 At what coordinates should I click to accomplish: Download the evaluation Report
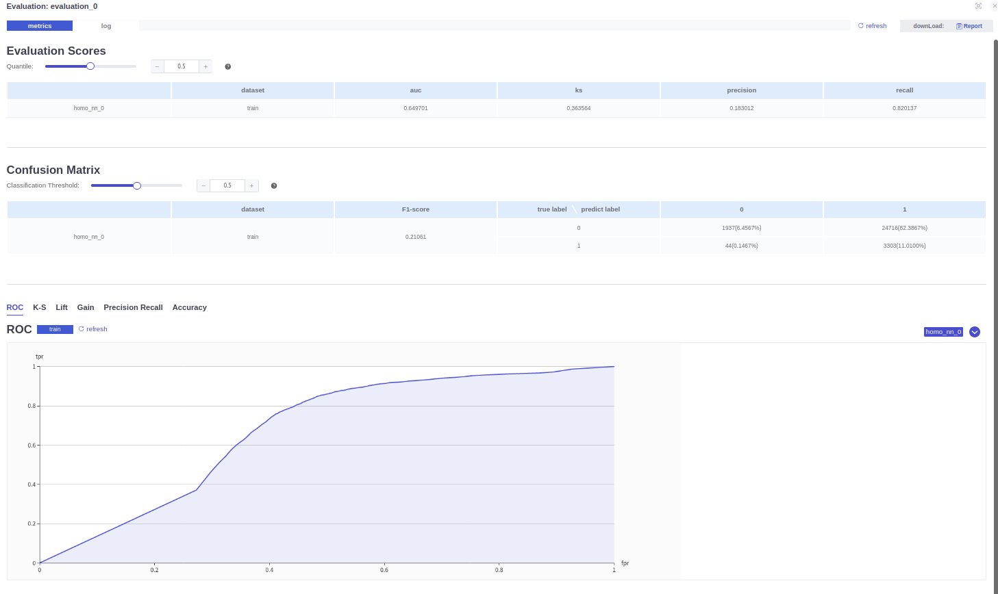click(969, 26)
